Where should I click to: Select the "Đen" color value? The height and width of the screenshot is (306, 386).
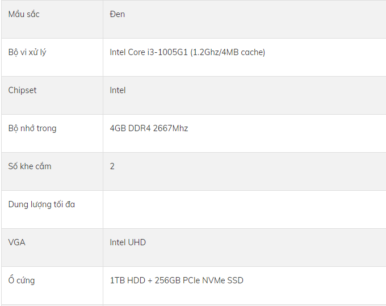coord(117,14)
